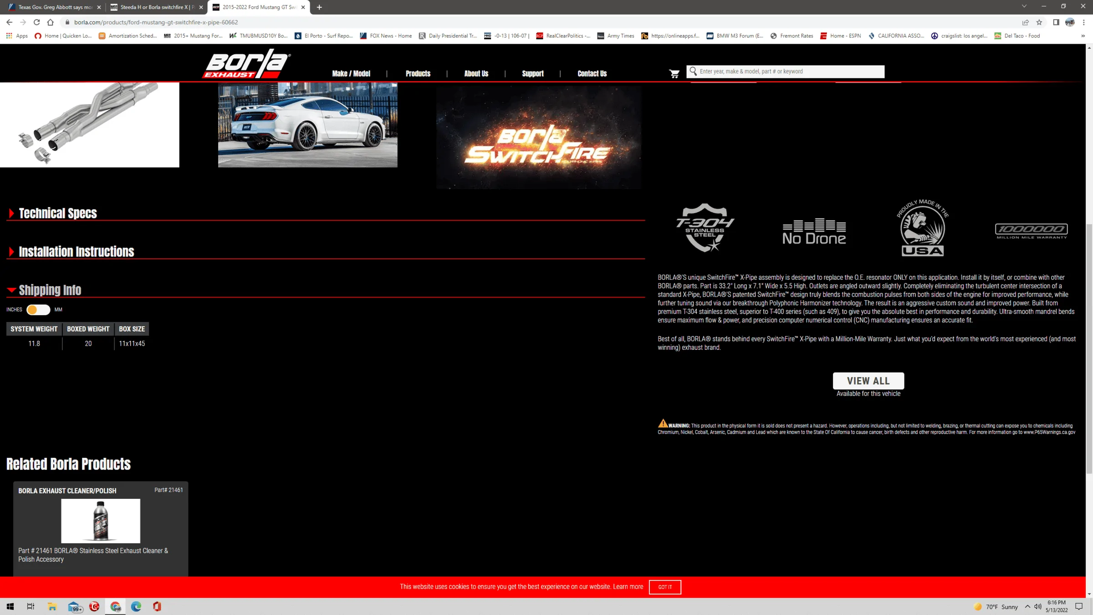Click the No Drone badge
The width and height of the screenshot is (1093, 615).
tap(814, 231)
